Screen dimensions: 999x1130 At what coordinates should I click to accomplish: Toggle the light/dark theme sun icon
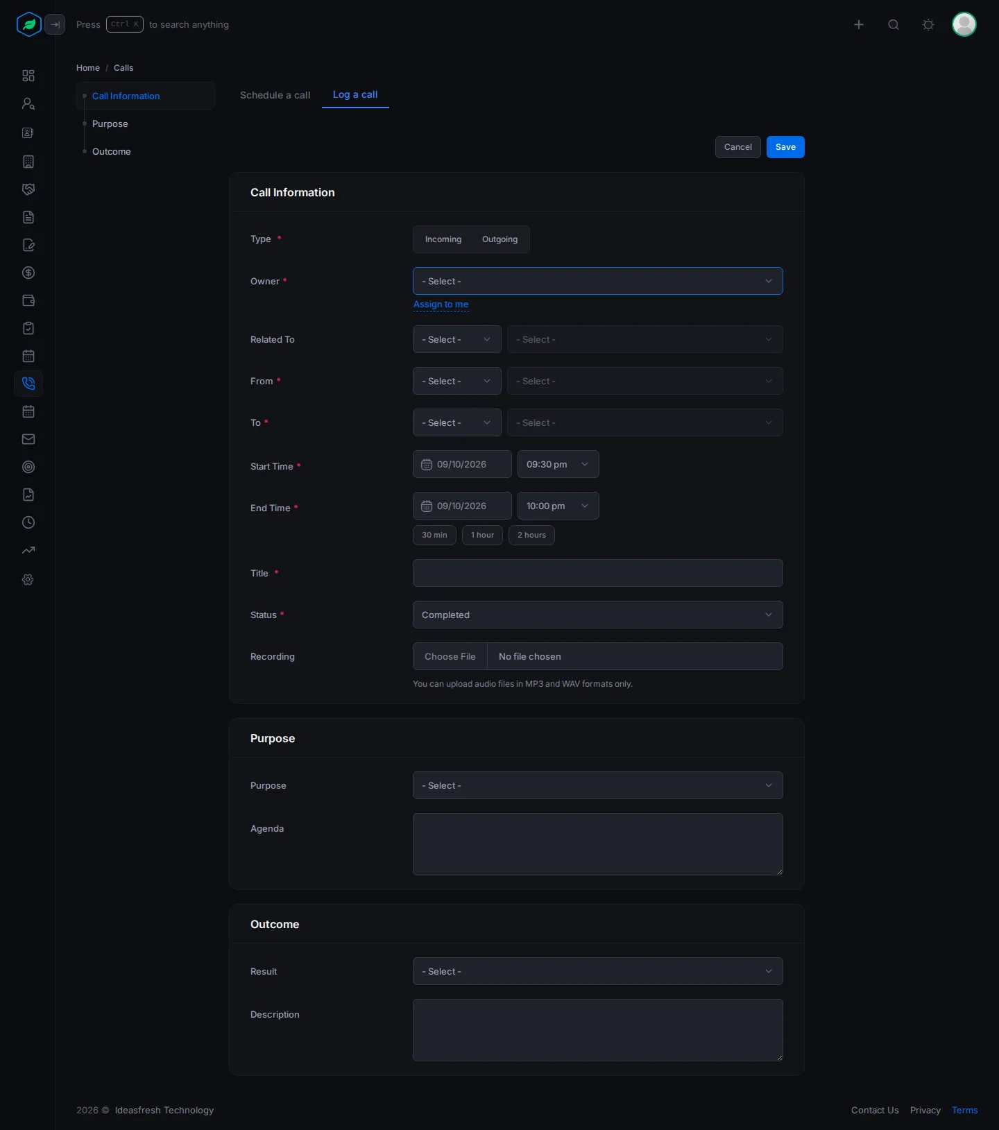coord(928,24)
